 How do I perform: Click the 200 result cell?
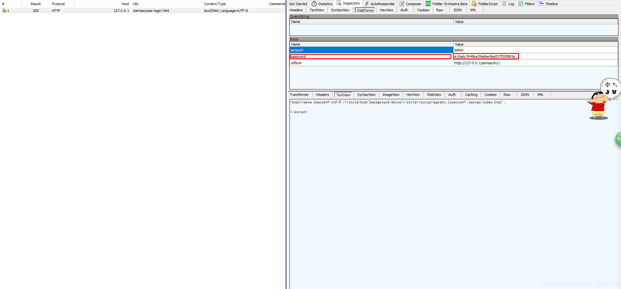[36, 11]
